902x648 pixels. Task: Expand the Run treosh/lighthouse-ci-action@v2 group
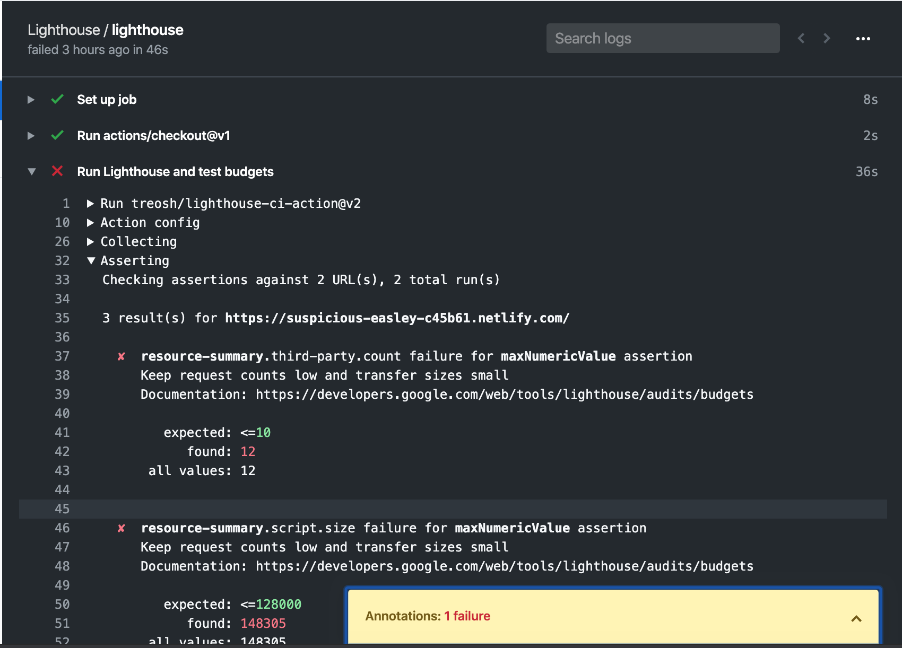pyautogui.click(x=90, y=204)
